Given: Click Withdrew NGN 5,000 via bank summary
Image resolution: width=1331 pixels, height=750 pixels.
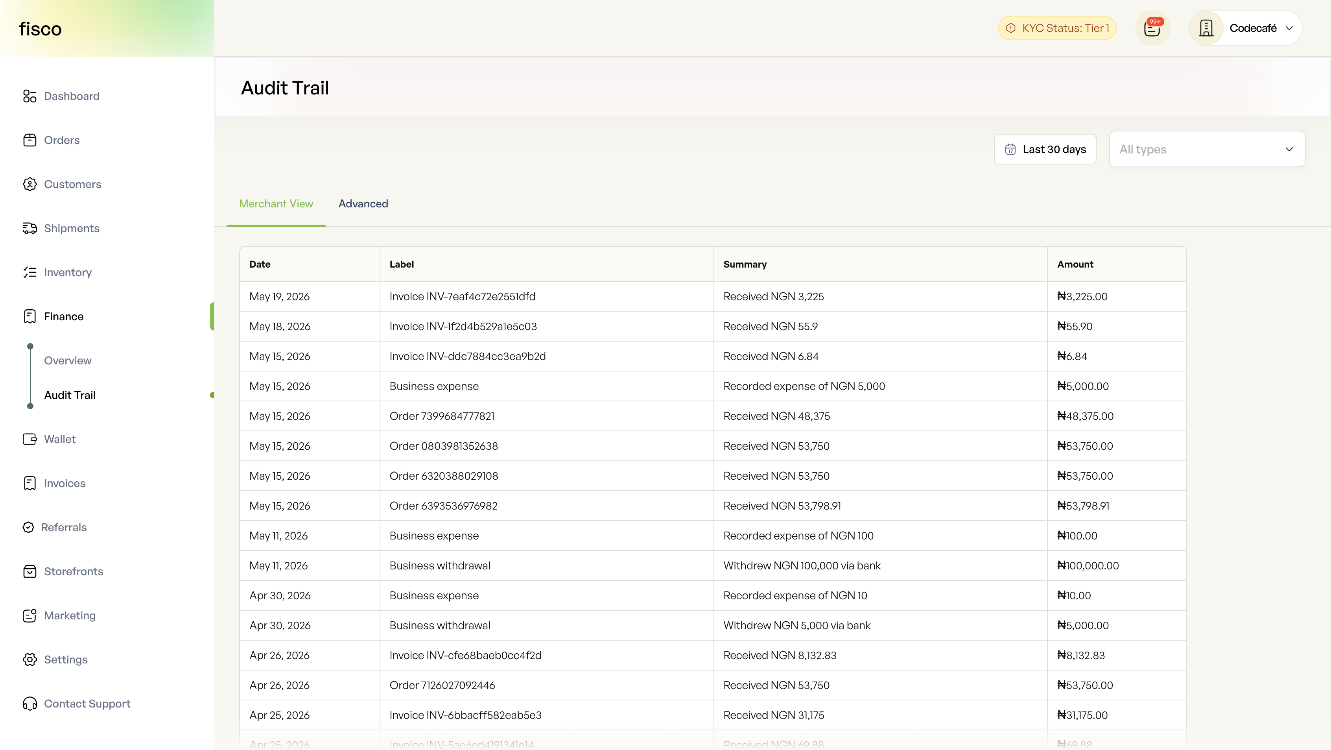Looking at the screenshot, I should [x=797, y=625].
